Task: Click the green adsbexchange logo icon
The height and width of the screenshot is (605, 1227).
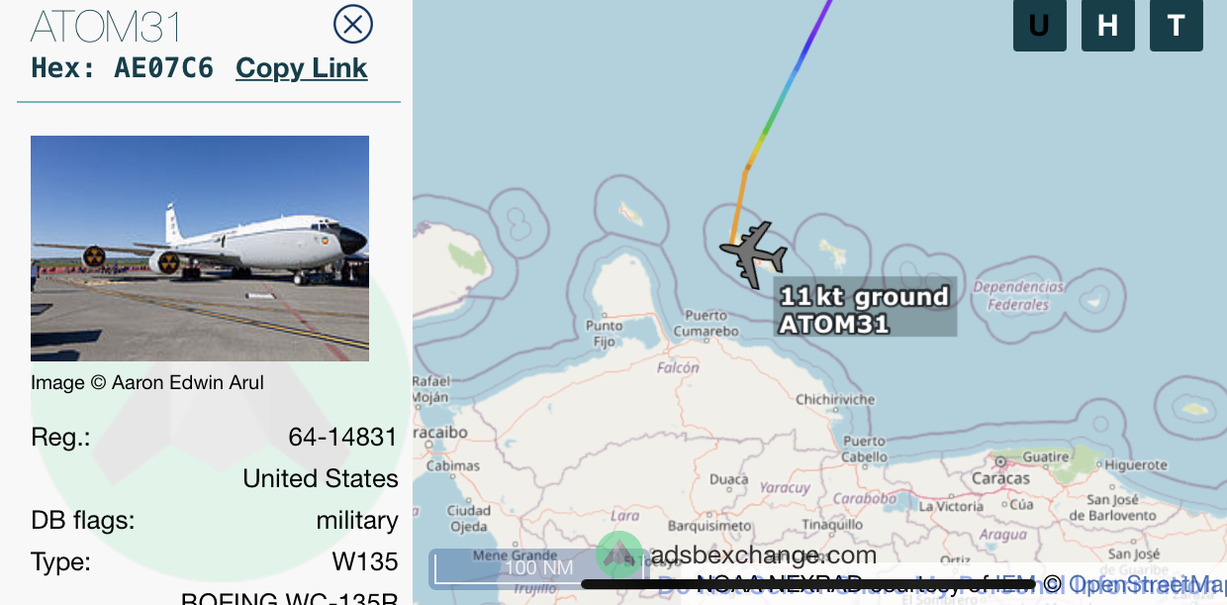Action: click(x=619, y=555)
